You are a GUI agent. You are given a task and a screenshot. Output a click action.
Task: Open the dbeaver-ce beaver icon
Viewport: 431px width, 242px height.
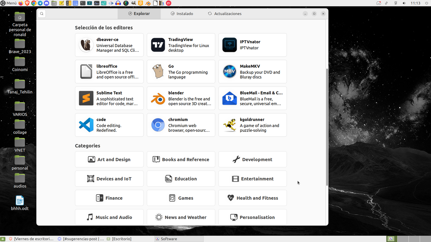tap(86, 45)
